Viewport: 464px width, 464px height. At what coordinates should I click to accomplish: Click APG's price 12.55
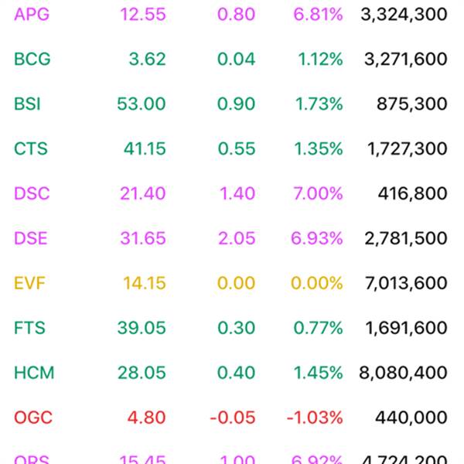click(143, 14)
